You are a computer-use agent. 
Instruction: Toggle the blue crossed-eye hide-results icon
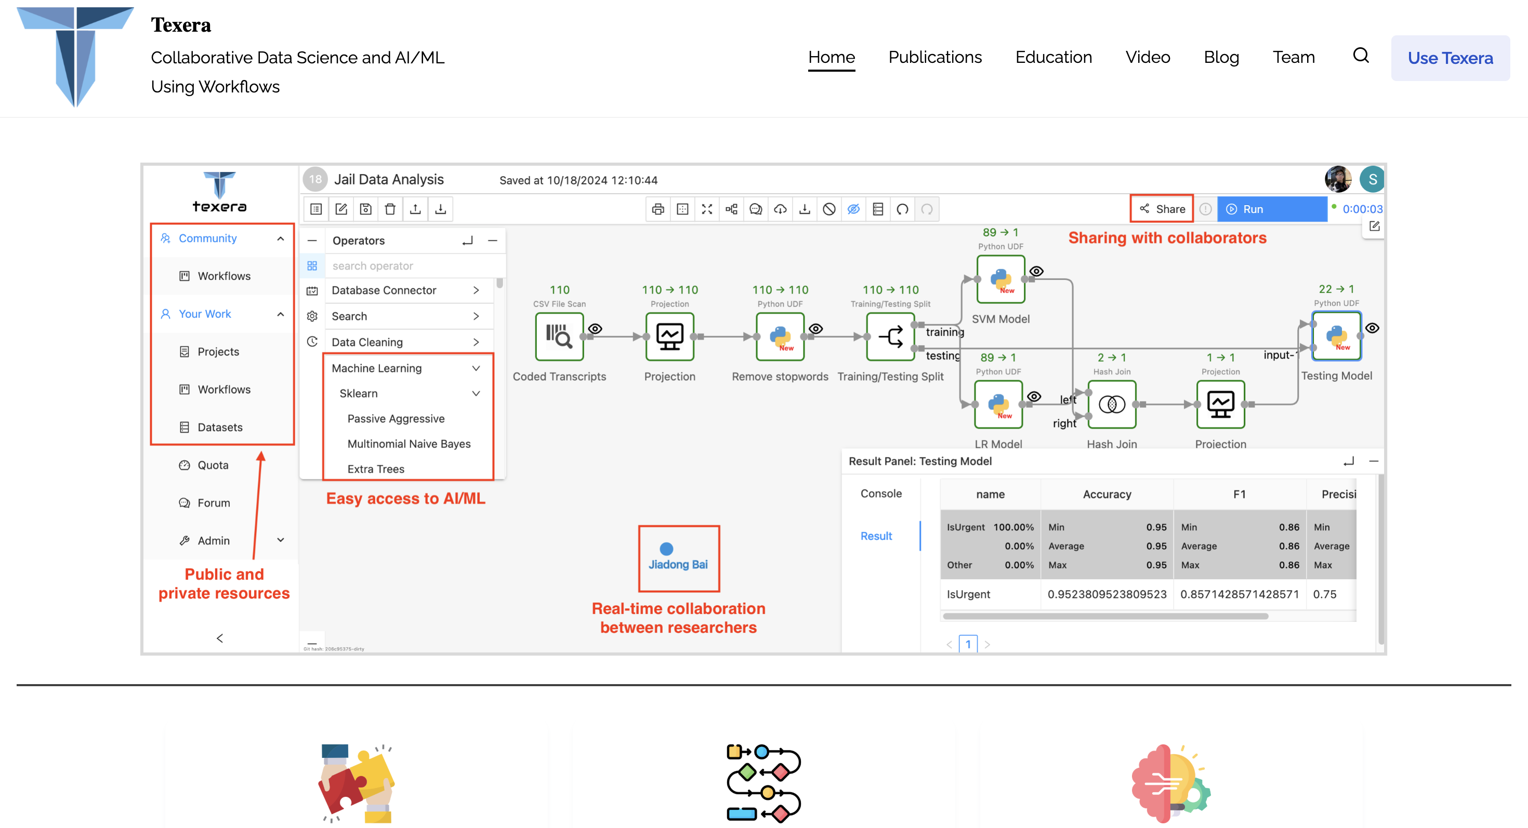click(x=853, y=209)
